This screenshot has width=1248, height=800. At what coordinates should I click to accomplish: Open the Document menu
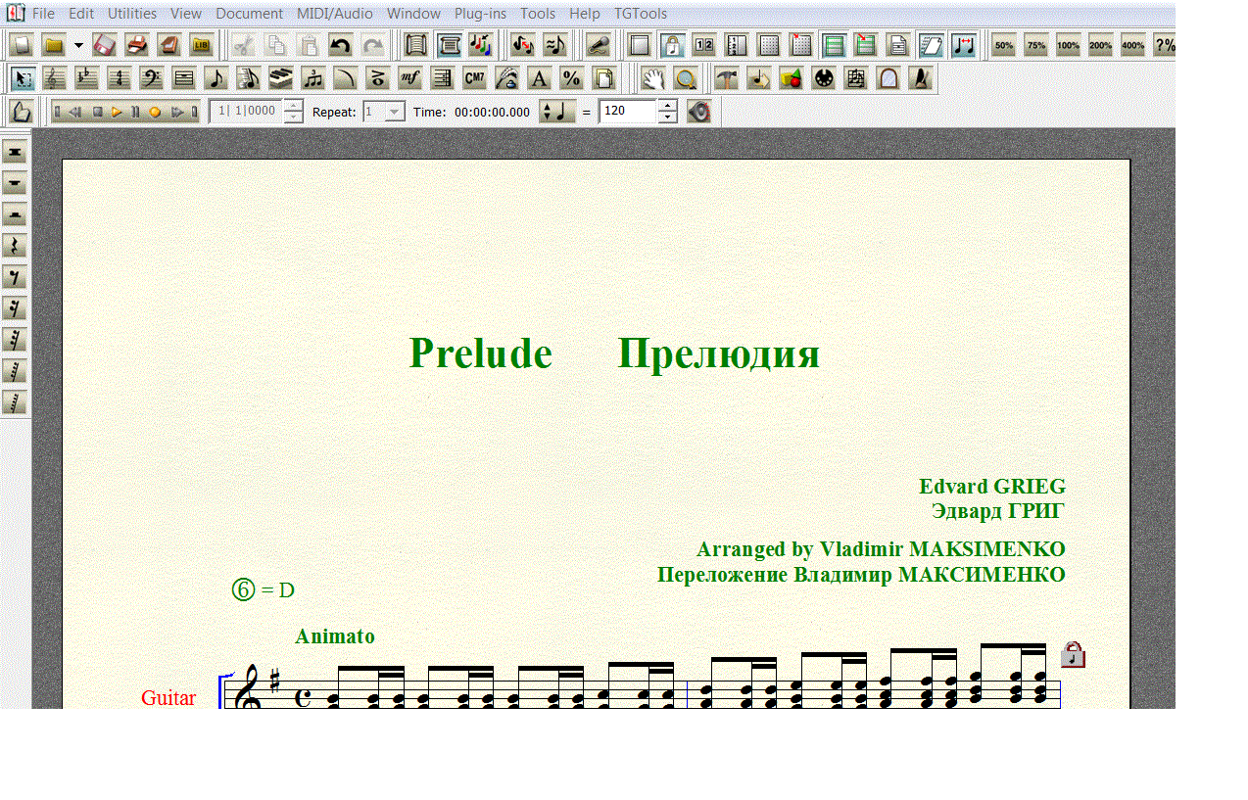tap(249, 14)
